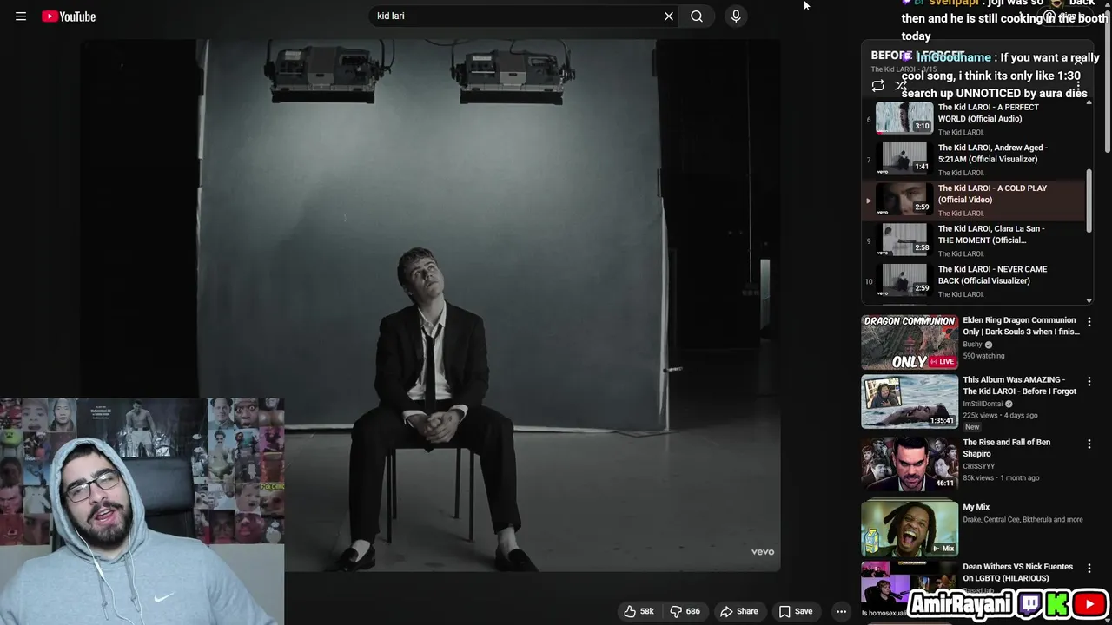
Task: Select A COLD PLAY Official Video entry
Action: point(974,200)
